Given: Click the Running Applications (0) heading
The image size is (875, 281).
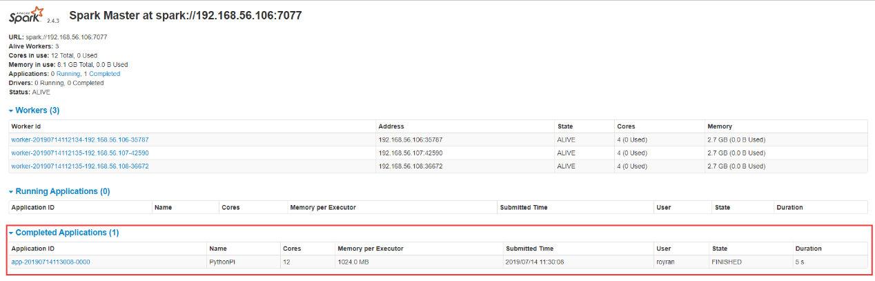Looking at the screenshot, I should pos(62,191).
